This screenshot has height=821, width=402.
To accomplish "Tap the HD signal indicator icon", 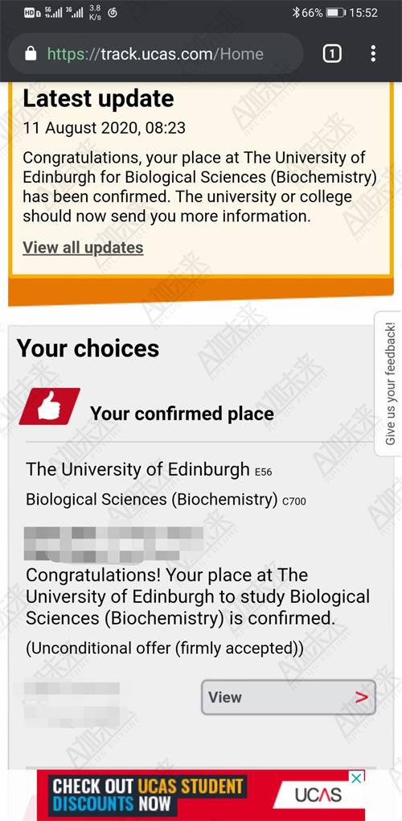I will pos(31,13).
